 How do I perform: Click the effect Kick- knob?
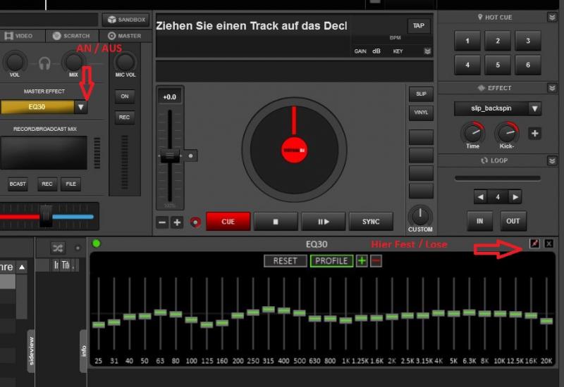[x=506, y=132]
